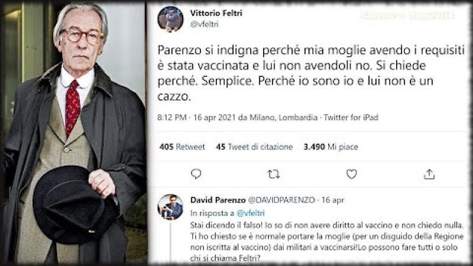The width and height of the screenshot is (473, 266).
Task: Click the David Parenzo display name
Action: click(218, 200)
